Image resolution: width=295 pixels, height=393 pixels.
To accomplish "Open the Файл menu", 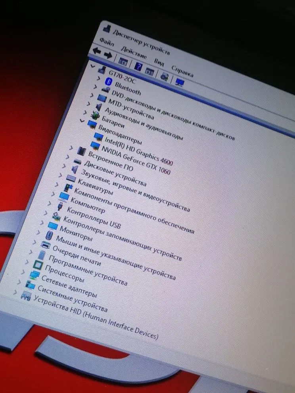I will pos(107,42).
